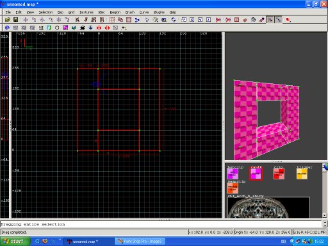
Task: Click the Free Rotation icon
Action: (174, 20)
